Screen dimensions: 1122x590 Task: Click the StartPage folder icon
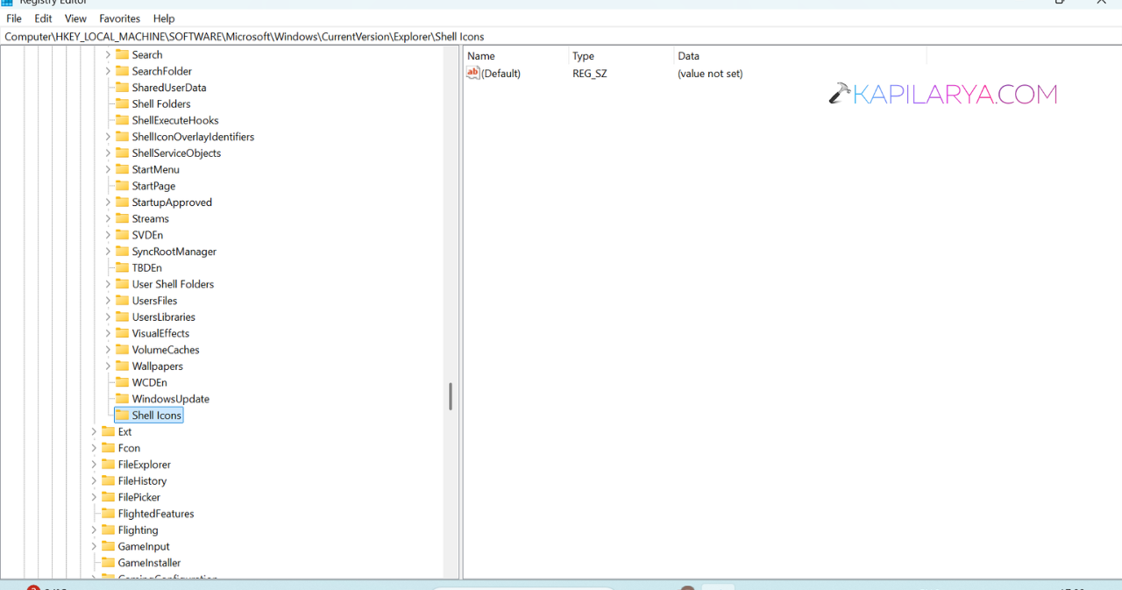point(123,186)
